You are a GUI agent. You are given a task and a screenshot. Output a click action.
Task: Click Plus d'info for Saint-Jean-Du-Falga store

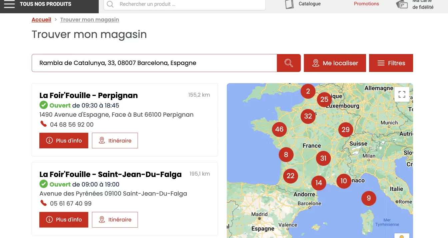(x=64, y=220)
